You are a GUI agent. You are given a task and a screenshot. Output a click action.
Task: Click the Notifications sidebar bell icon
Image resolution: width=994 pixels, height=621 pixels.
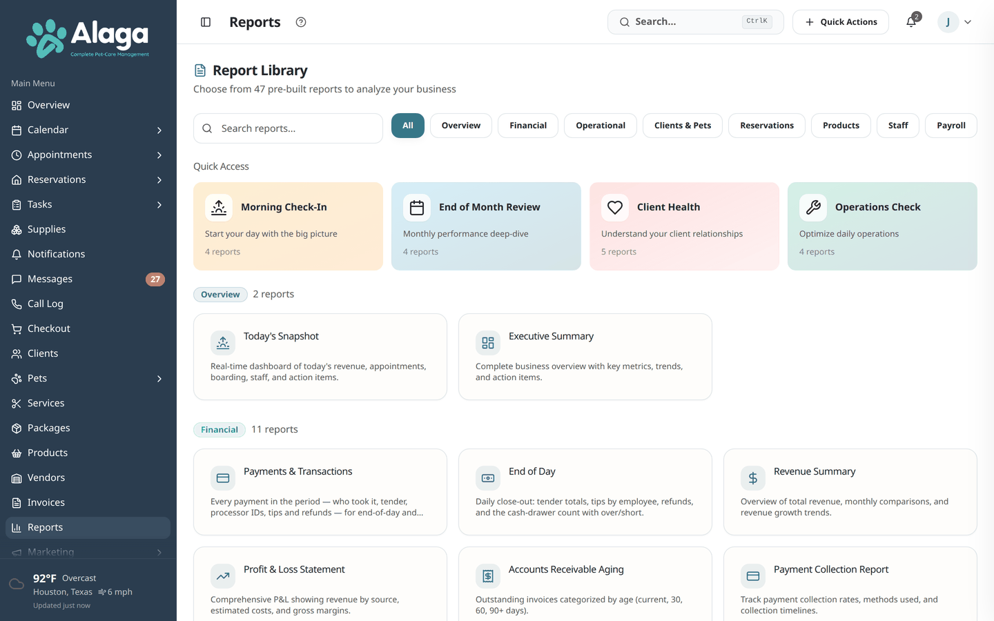(x=17, y=255)
